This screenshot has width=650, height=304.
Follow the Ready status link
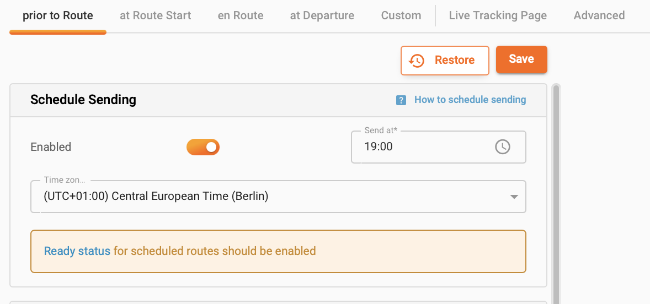pyautogui.click(x=77, y=251)
